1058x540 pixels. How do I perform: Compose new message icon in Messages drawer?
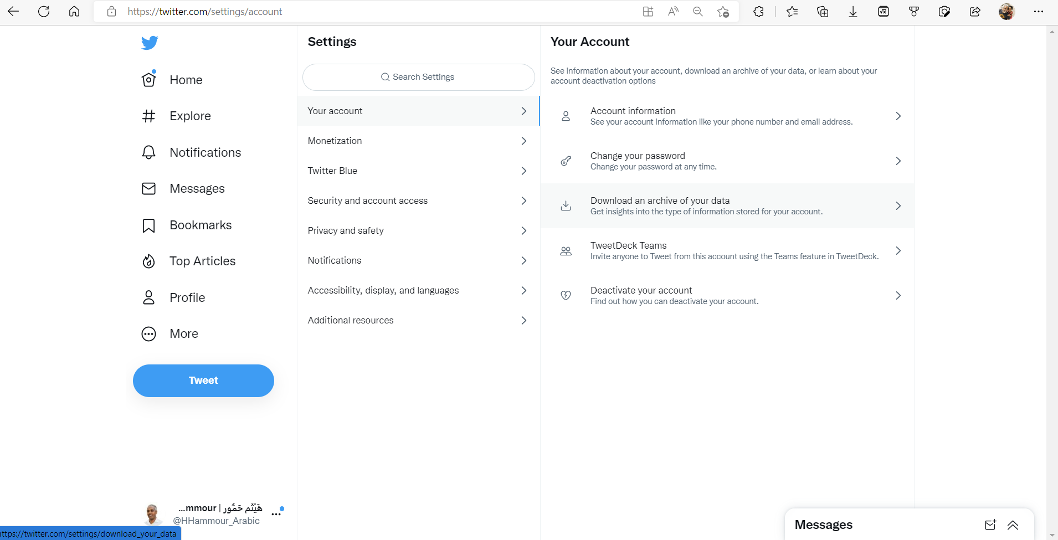coord(990,525)
